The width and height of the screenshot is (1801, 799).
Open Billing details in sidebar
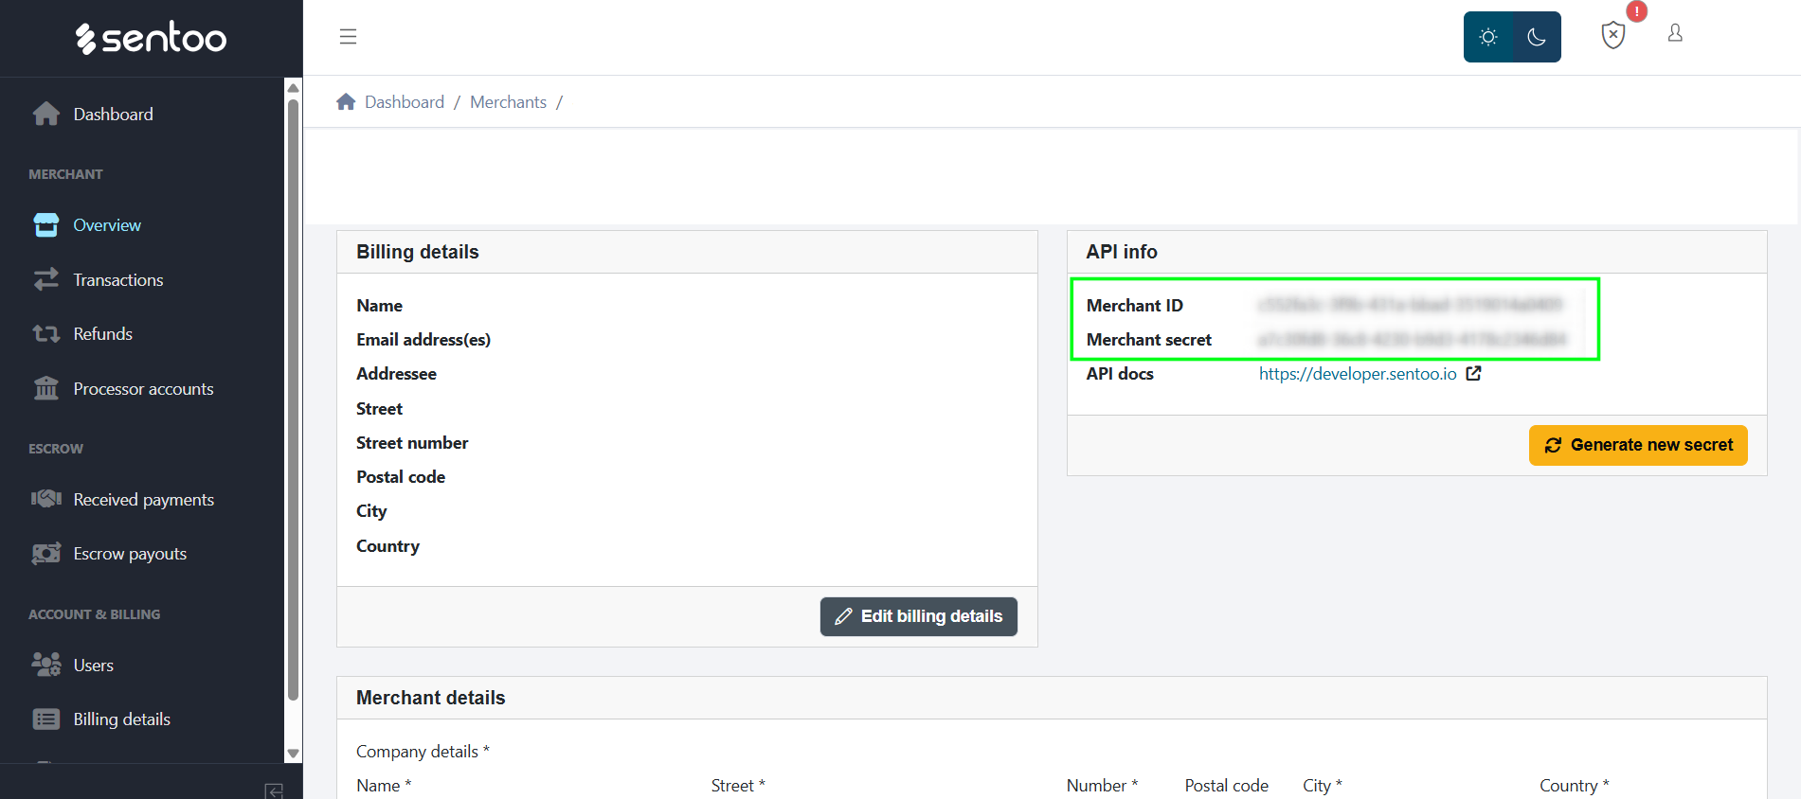(x=121, y=719)
